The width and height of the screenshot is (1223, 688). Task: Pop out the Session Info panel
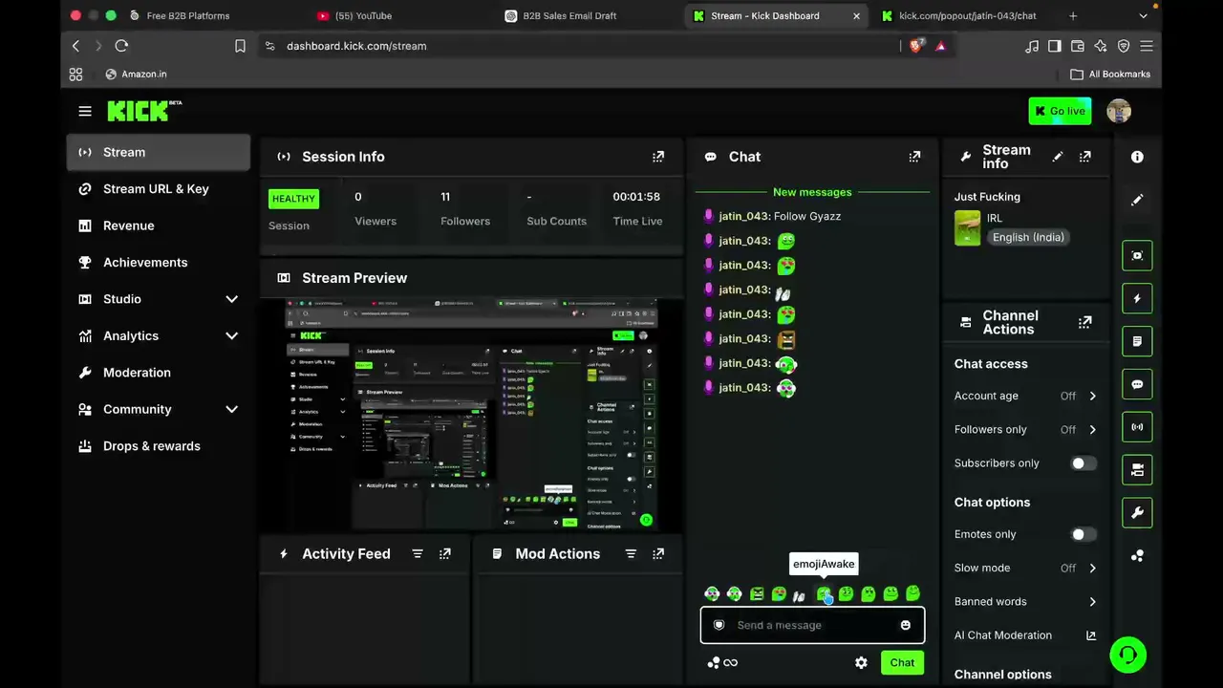coord(658,157)
